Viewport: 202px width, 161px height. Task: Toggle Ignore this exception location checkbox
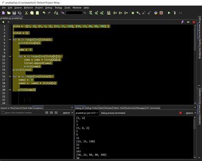pyautogui.click(x=3, y=112)
